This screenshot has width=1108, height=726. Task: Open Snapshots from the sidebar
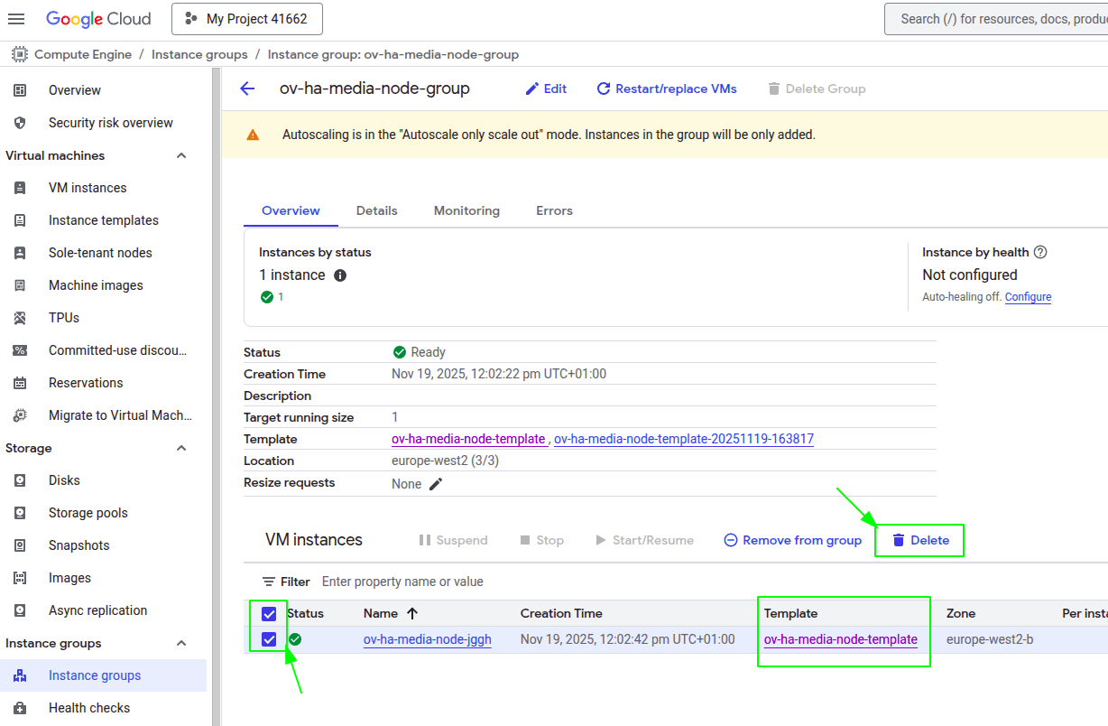(78, 545)
